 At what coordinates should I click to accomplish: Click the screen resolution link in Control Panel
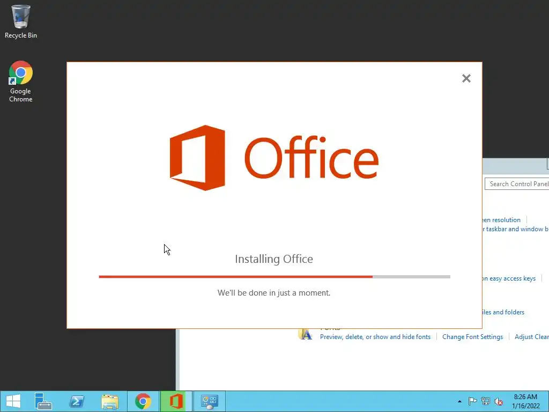pyautogui.click(x=501, y=220)
